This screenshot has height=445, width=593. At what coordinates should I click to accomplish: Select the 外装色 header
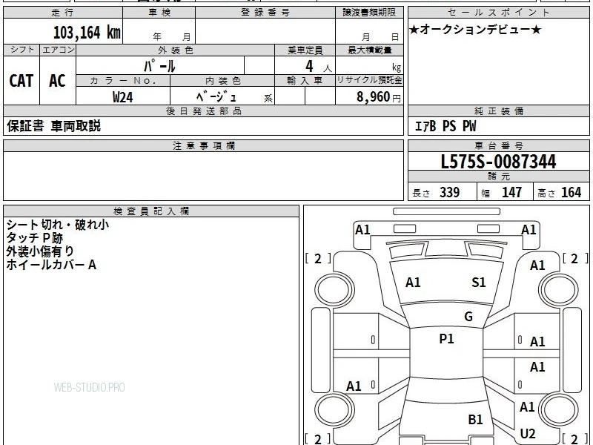coord(176,50)
